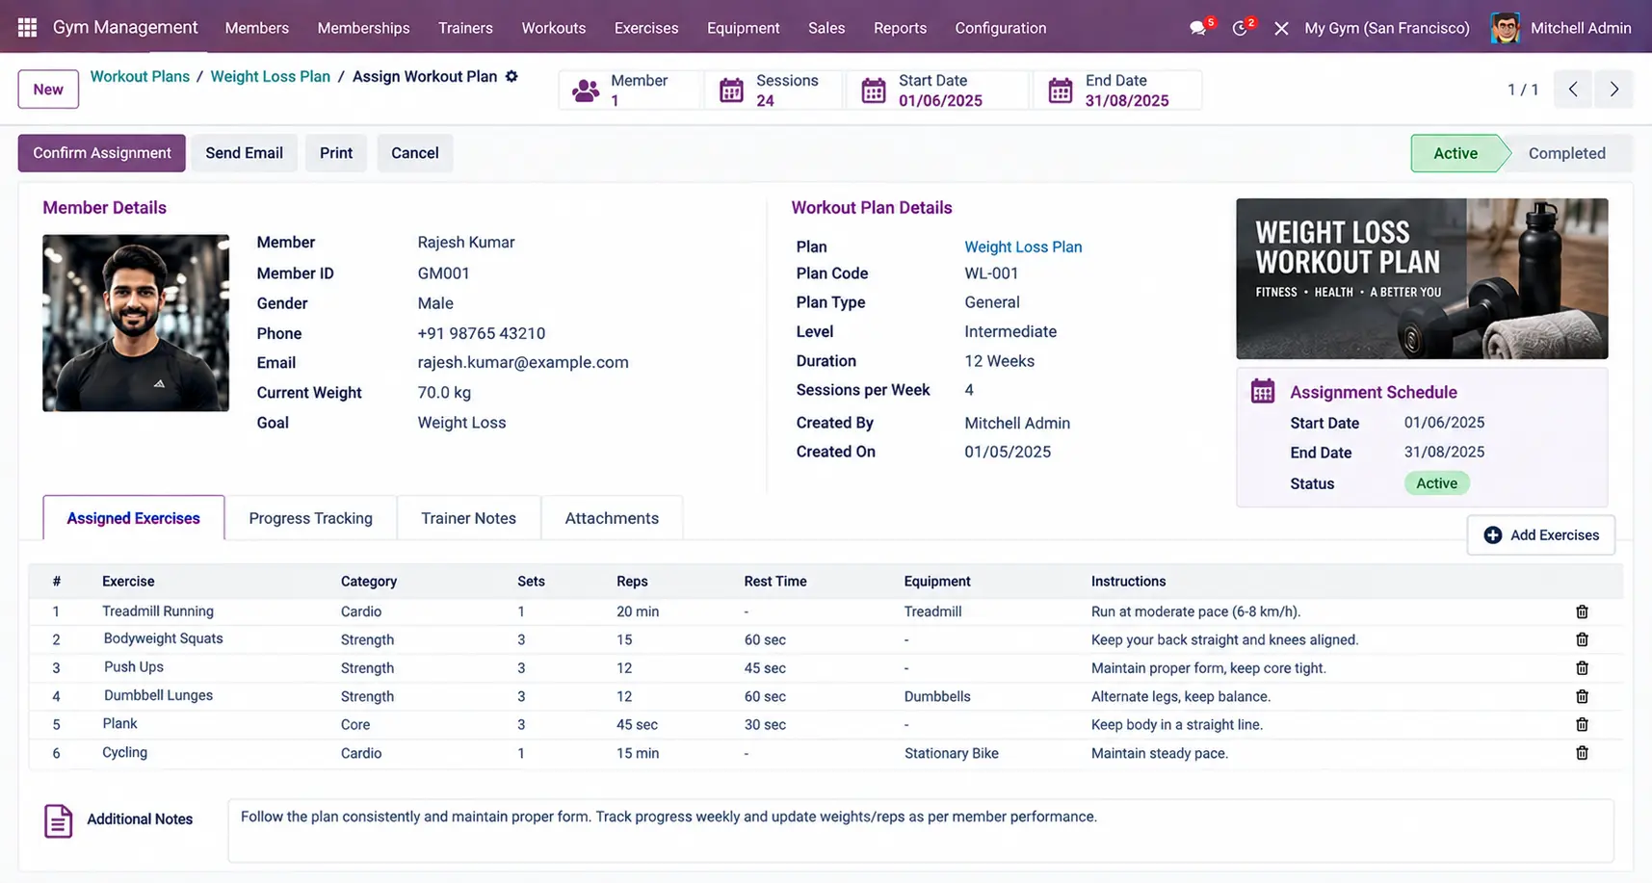Screen dimensions: 1652x883
Task: Click into the Additional Notes text field
Action: pyautogui.click(x=920, y=830)
